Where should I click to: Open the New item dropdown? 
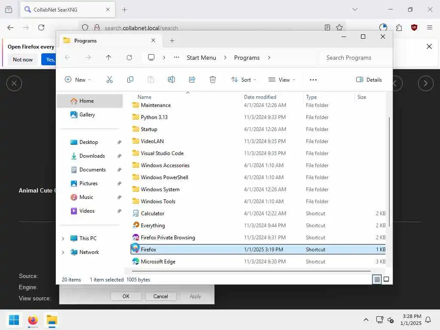(78, 79)
